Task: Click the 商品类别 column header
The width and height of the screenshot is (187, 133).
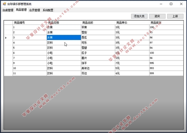Action: (x=64, y=23)
